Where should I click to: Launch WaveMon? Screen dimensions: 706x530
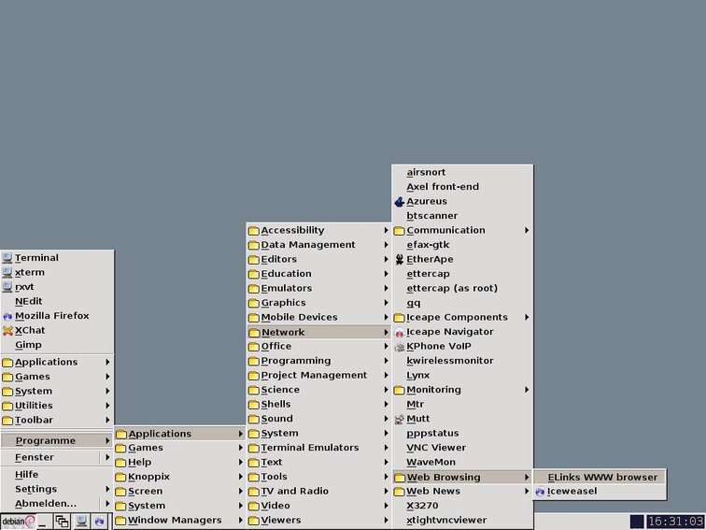[x=462, y=463]
